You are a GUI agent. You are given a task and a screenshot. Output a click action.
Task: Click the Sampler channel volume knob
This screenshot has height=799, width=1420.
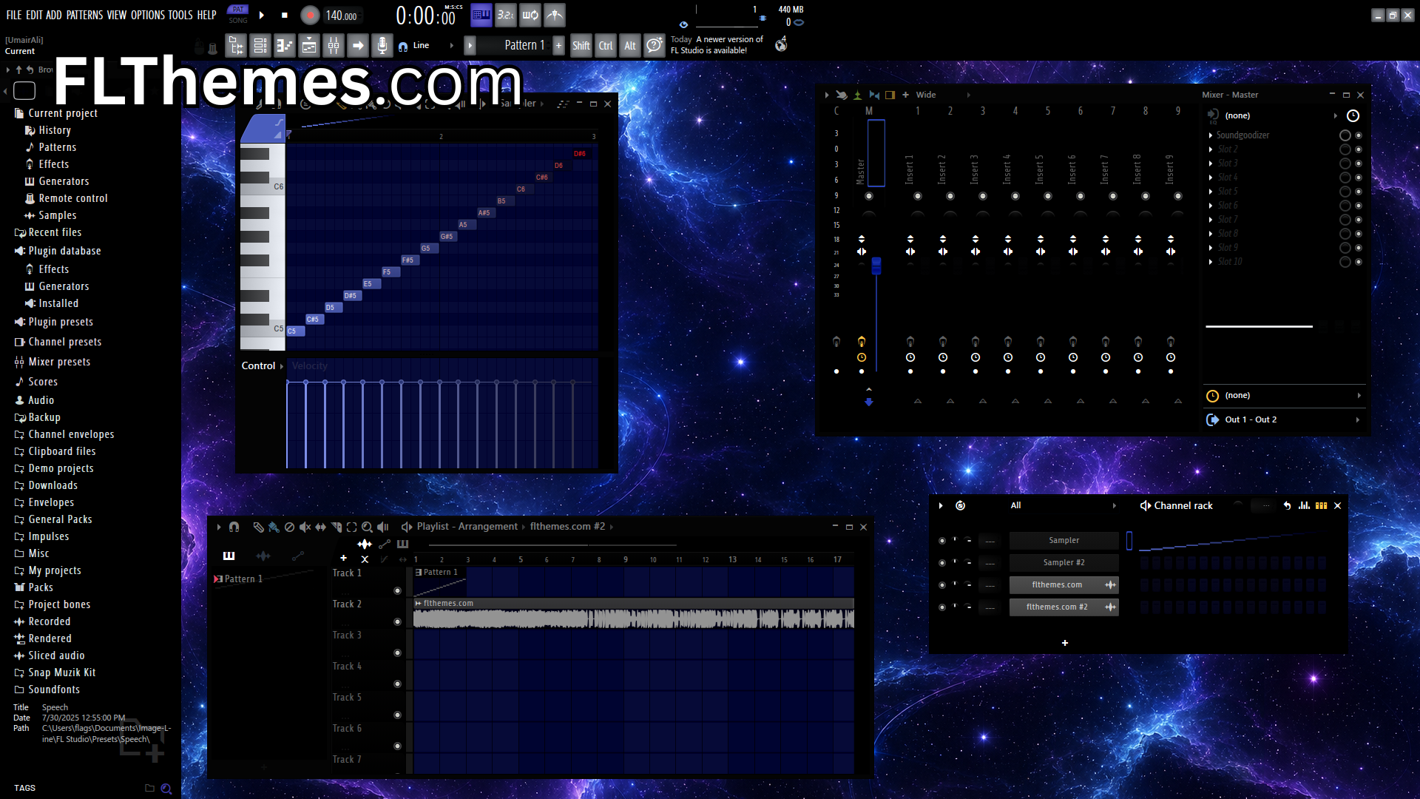click(968, 541)
